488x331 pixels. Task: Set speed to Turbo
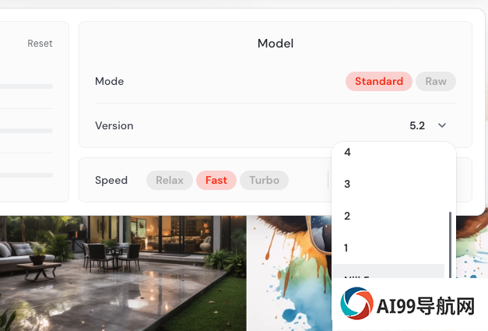pyautogui.click(x=264, y=180)
